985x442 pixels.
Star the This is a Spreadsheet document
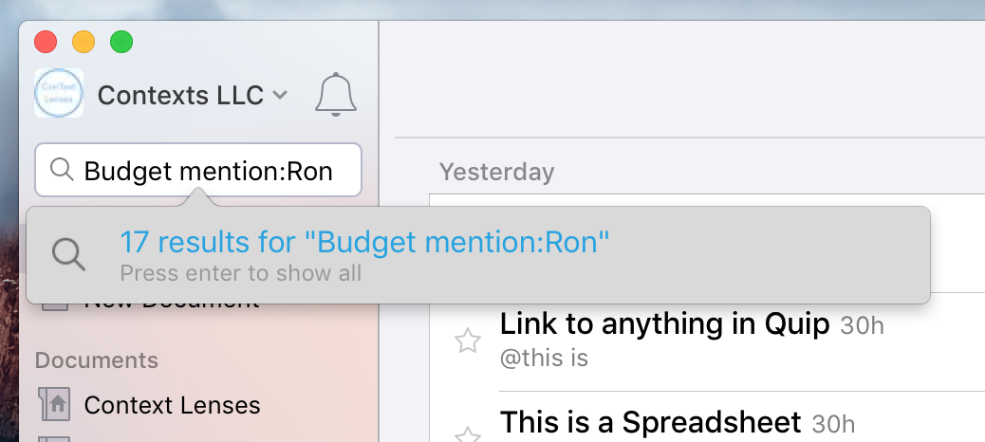tap(468, 434)
